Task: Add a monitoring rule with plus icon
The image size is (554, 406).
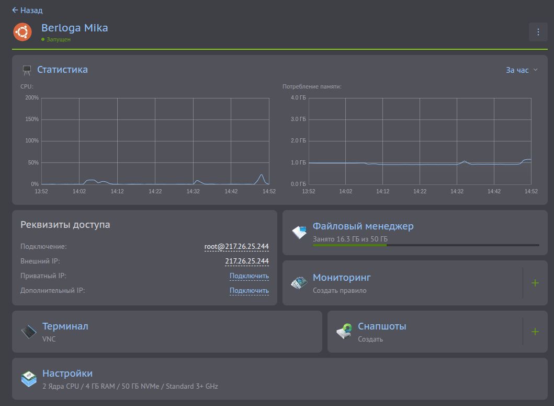Action: click(x=535, y=283)
